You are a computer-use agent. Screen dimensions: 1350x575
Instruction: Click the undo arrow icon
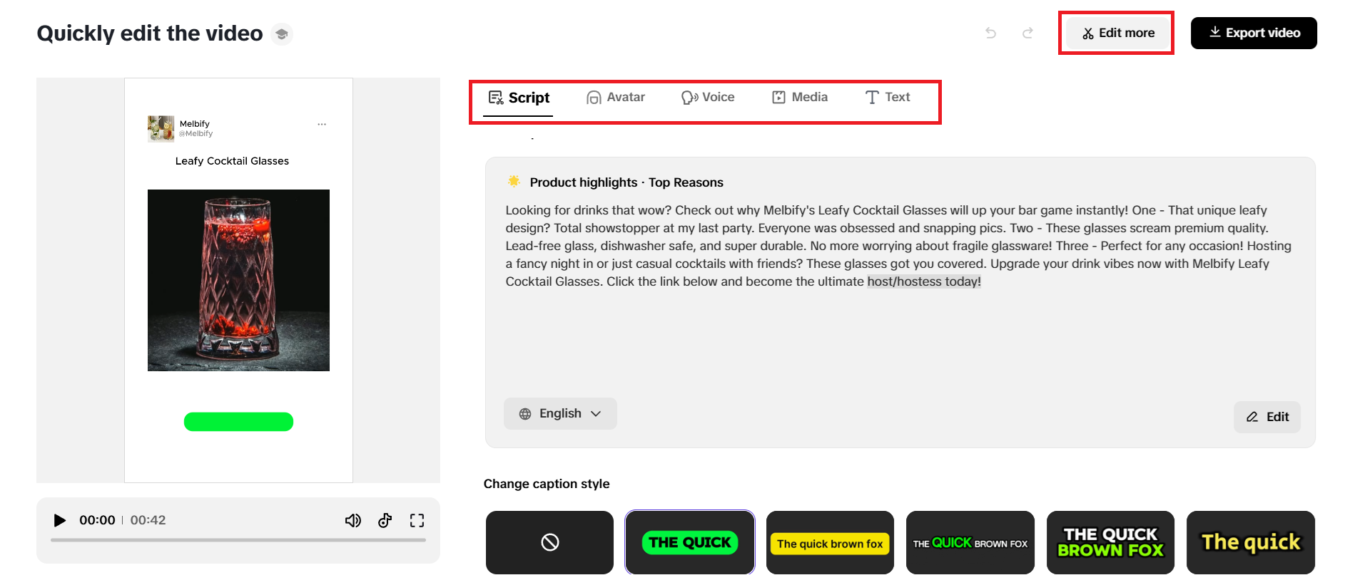[990, 33]
